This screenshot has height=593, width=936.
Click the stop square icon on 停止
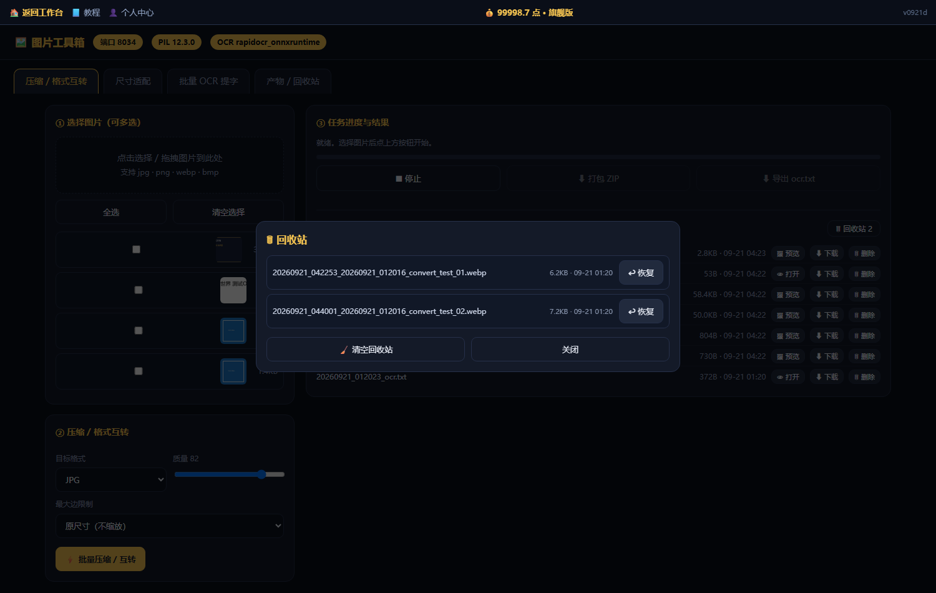[x=399, y=179]
